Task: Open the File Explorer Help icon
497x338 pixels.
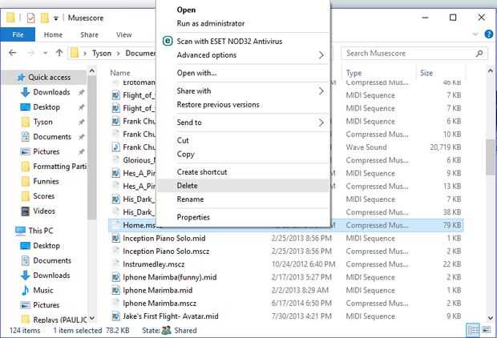Action: pyautogui.click(x=487, y=34)
